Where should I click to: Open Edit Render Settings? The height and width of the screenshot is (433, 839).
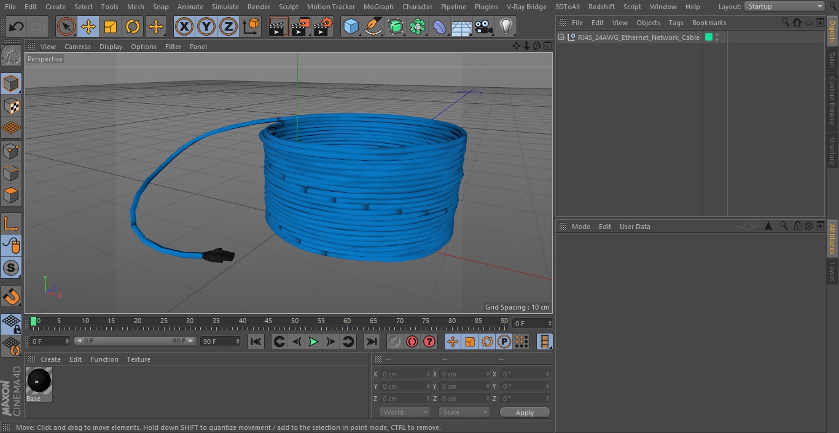(323, 26)
